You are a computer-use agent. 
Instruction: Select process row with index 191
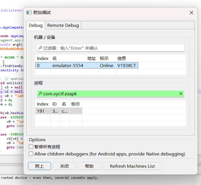coord(41,111)
